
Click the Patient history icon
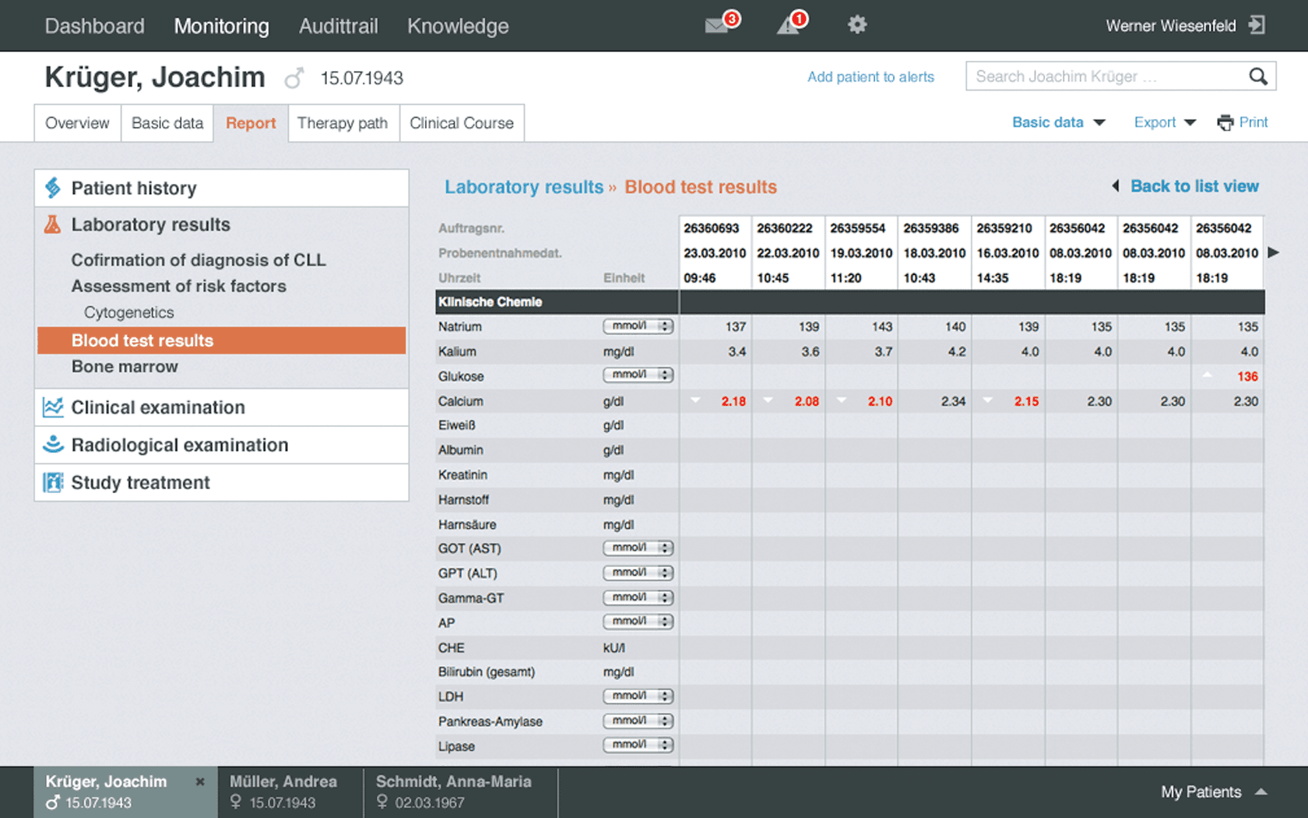point(51,188)
